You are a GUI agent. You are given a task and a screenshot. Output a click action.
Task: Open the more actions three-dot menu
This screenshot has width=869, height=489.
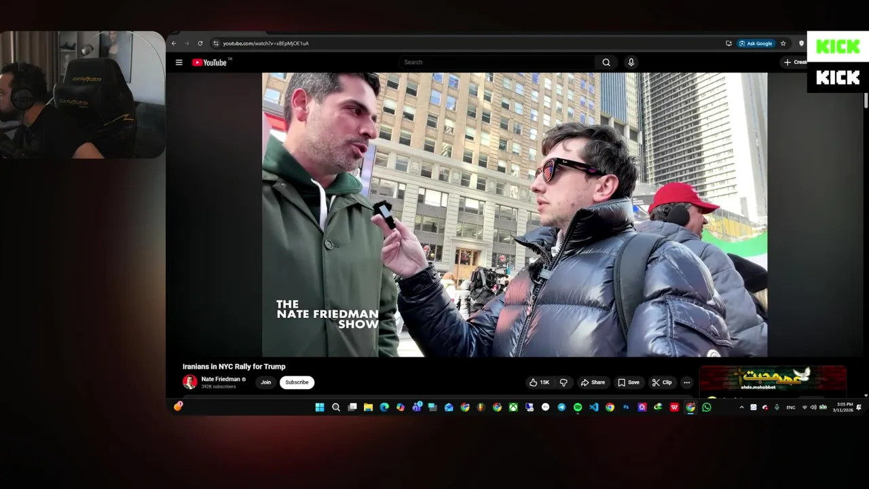[686, 382]
